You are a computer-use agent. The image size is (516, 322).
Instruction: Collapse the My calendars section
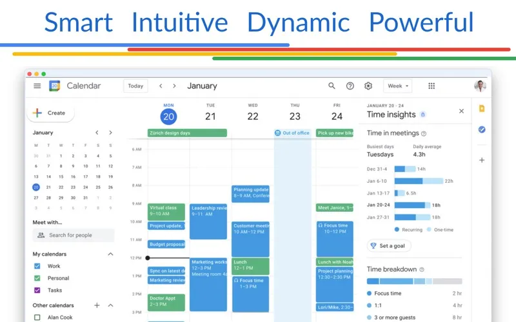[x=110, y=254]
